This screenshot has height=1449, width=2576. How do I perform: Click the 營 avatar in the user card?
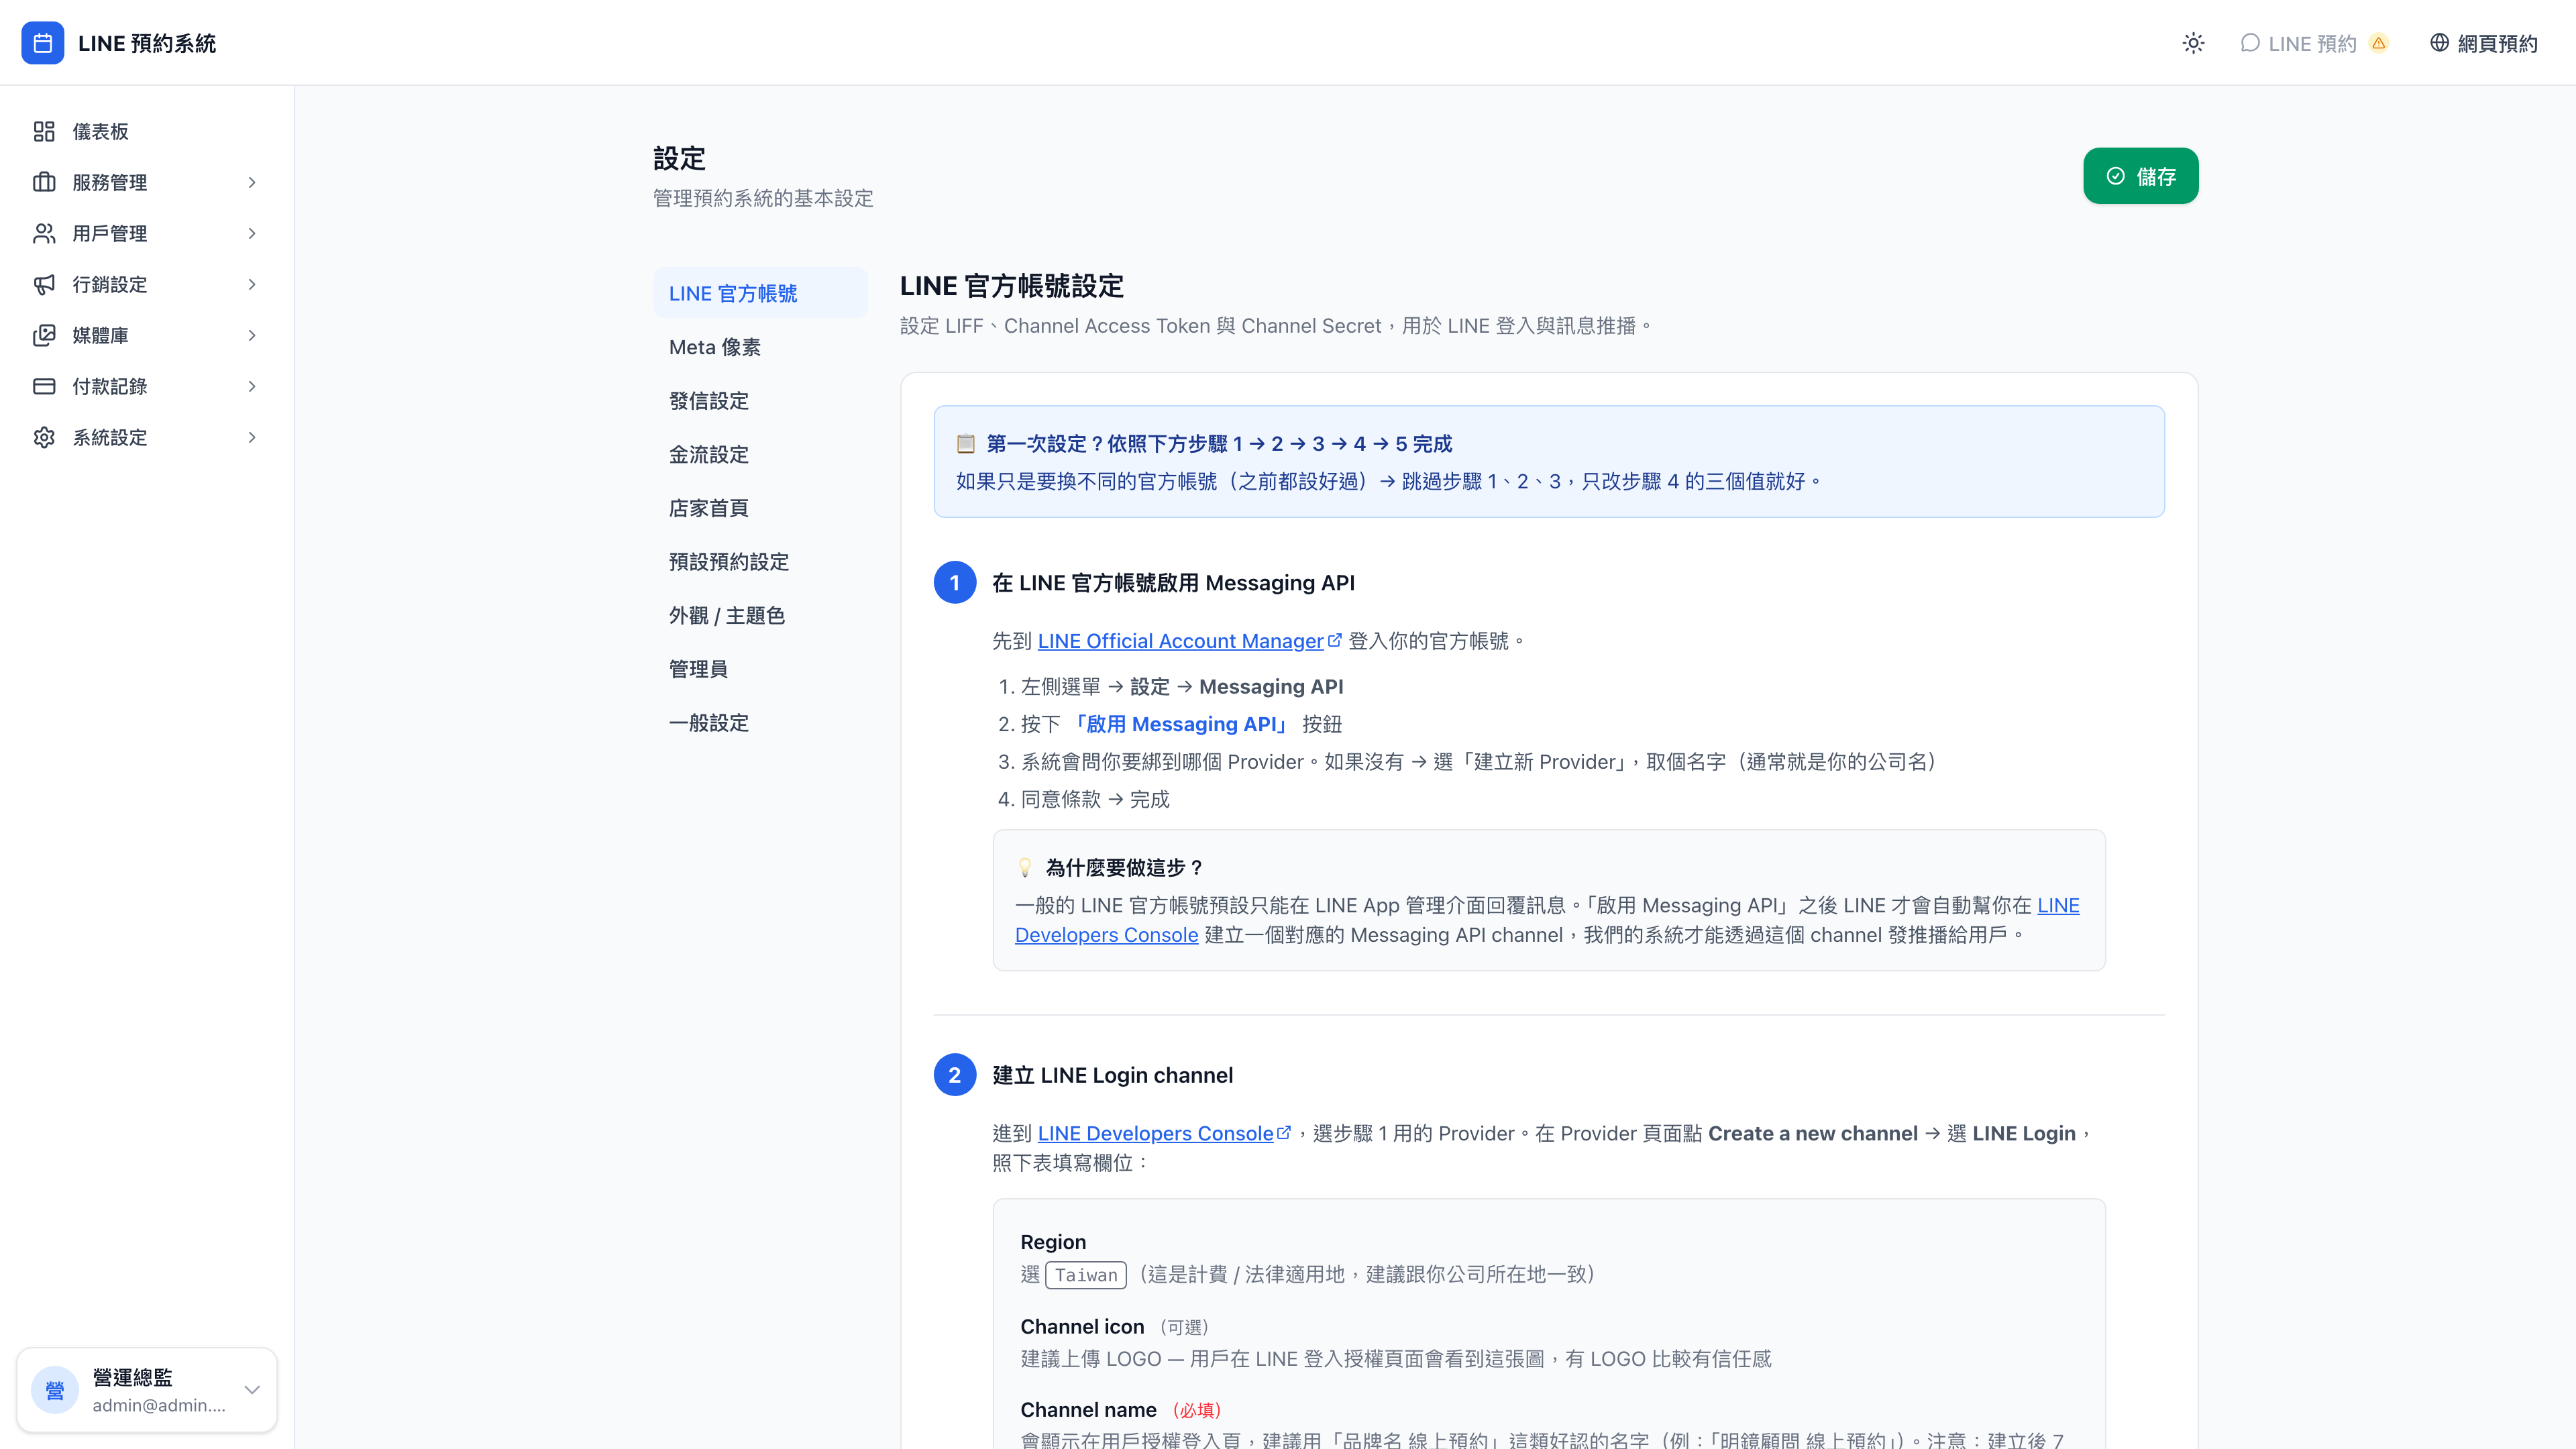[x=55, y=1390]
